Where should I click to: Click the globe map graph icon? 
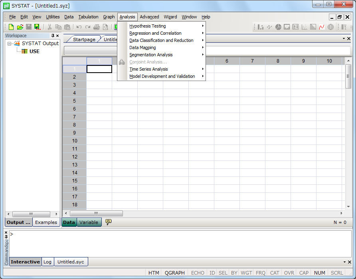pos(330,27)
